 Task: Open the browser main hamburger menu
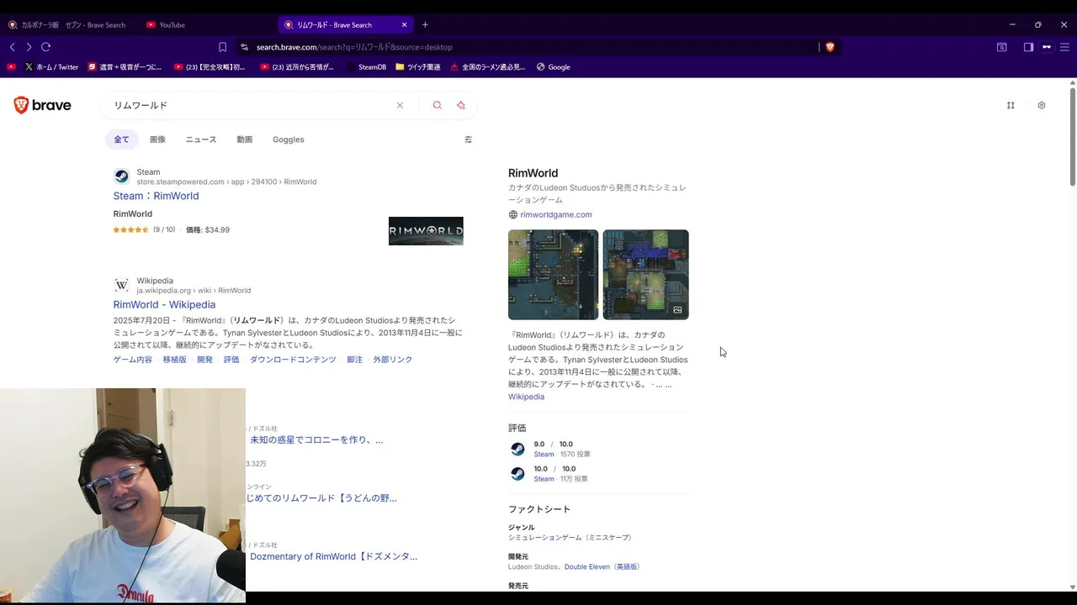(x=1064, y=47)
